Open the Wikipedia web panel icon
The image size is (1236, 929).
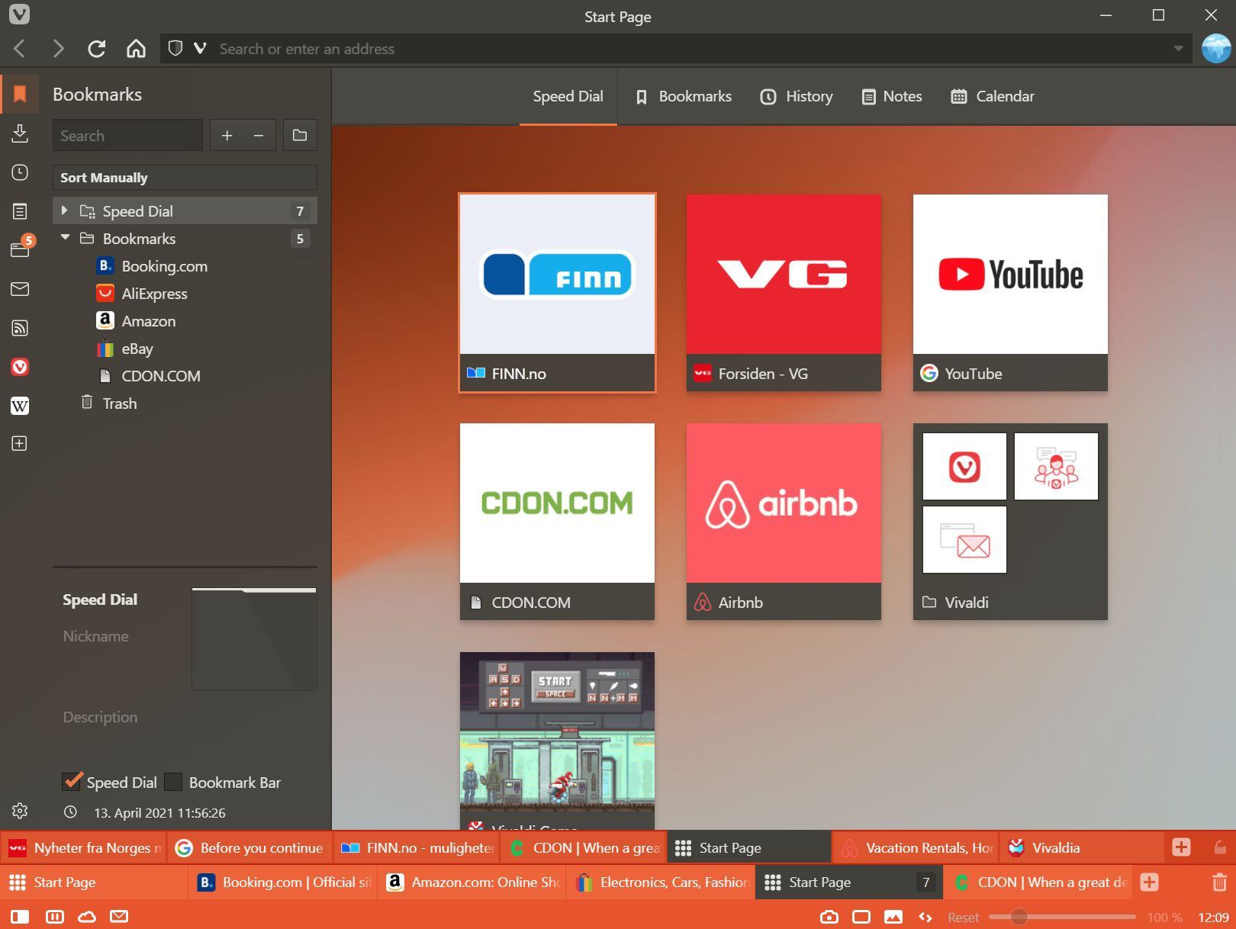pyautogui.click(x=20, y=406)
